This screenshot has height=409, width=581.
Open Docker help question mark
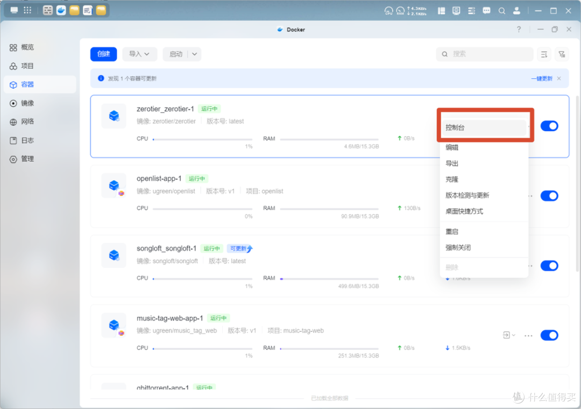coord(519,29)
